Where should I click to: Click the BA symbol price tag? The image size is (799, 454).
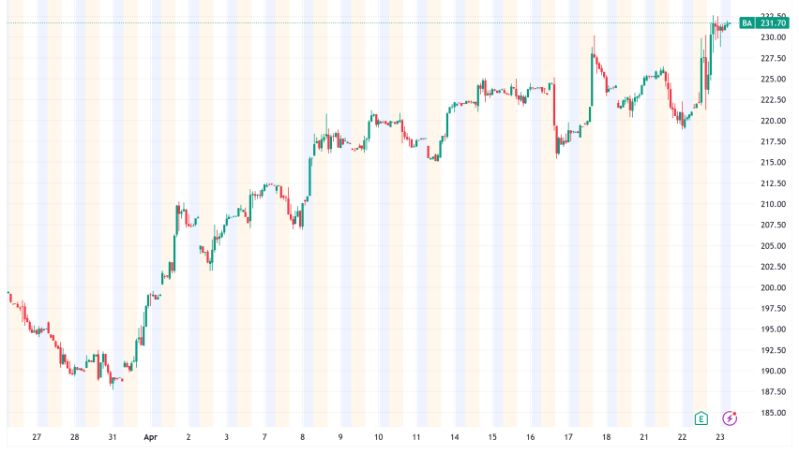(x=747, y=23)
